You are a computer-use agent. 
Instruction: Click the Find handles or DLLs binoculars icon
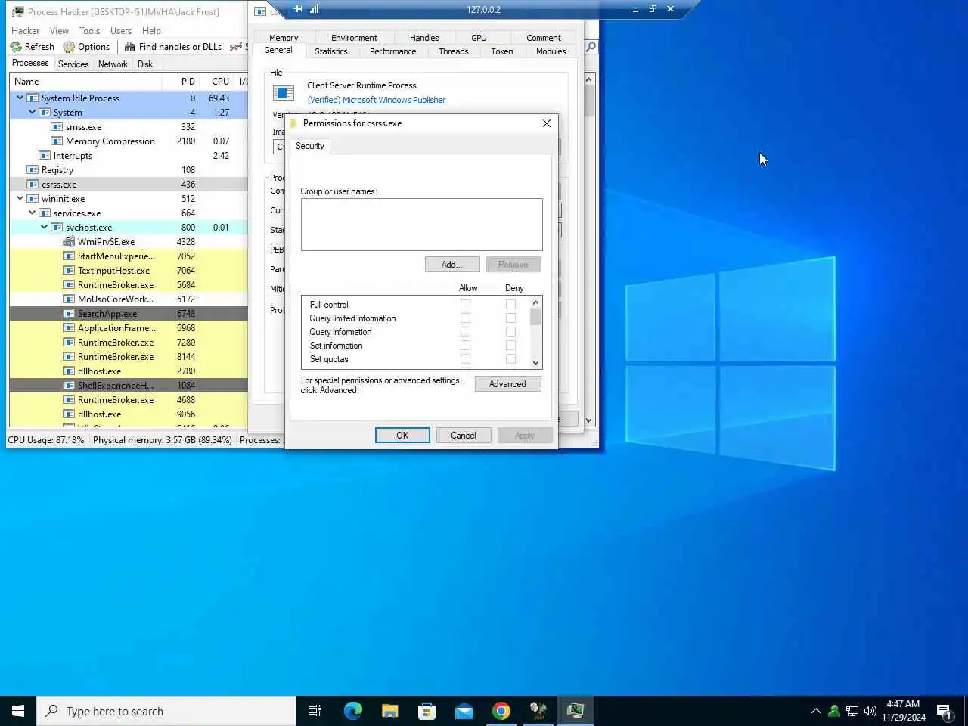click(x=130, y=47)
